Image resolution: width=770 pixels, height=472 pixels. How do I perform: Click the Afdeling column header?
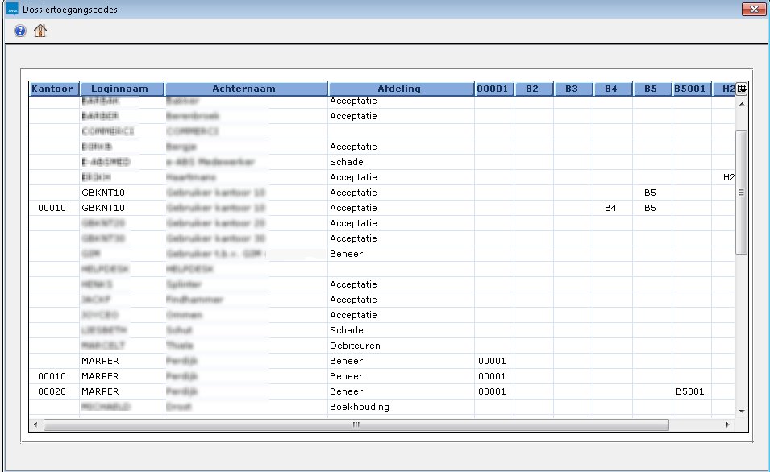click(x=400, y=89)
